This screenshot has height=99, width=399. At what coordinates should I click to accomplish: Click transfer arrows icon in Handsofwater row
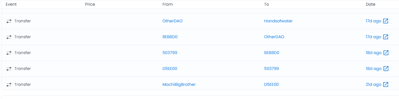(9, 21)
